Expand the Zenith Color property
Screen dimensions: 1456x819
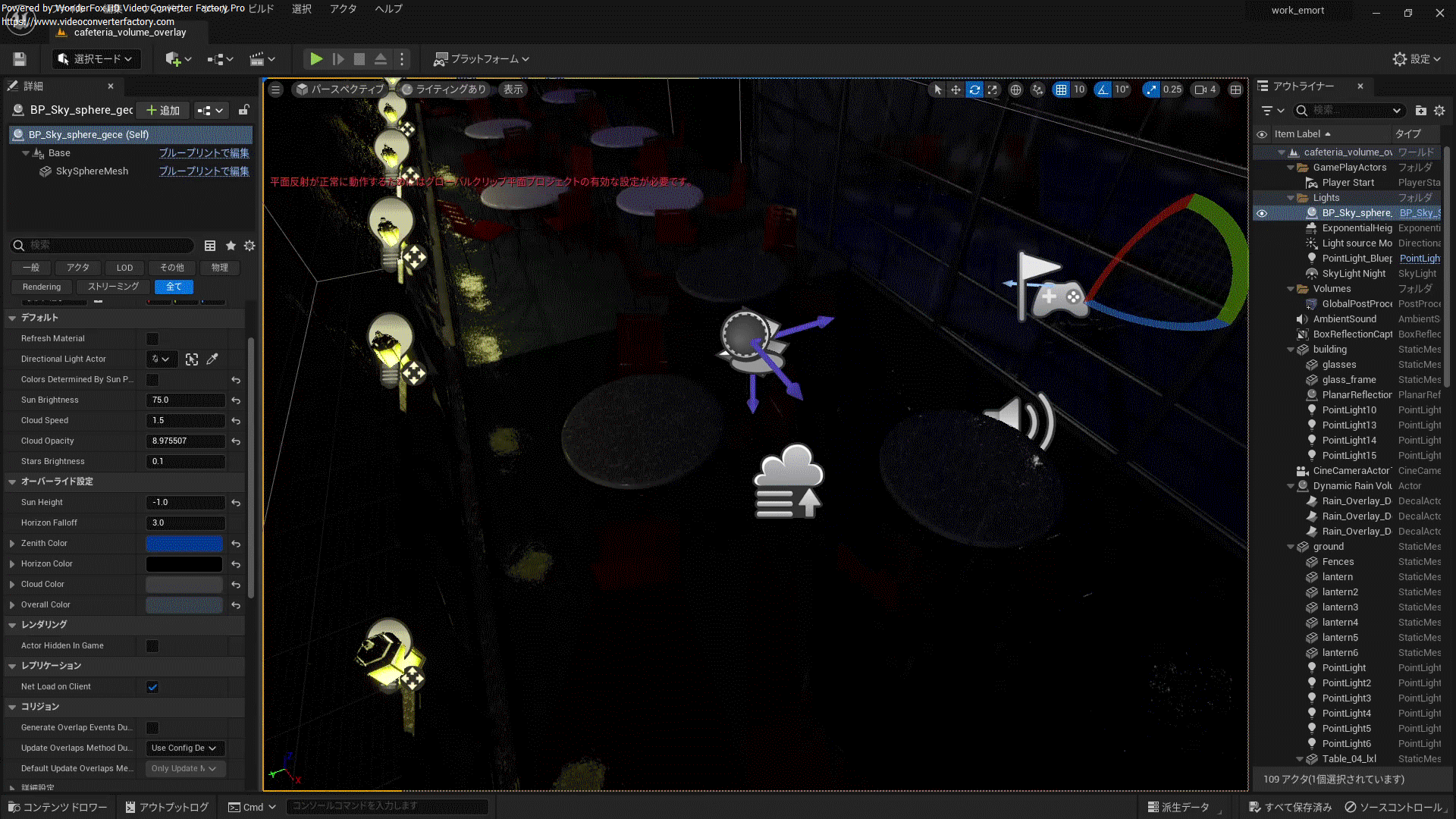[x=12, y=543]
